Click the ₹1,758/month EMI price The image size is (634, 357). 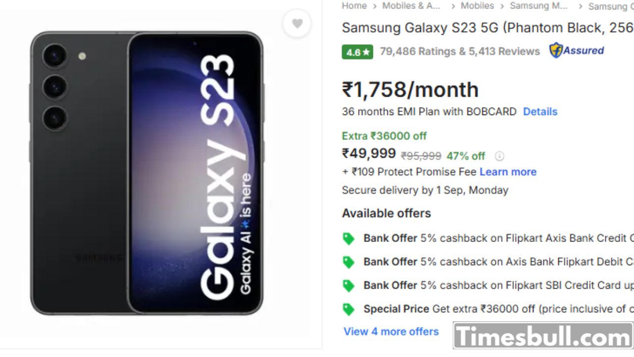(410, 90)
